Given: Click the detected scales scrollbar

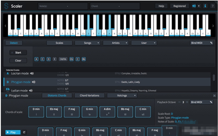Looking at the screenshot, I should click(214, 77).
